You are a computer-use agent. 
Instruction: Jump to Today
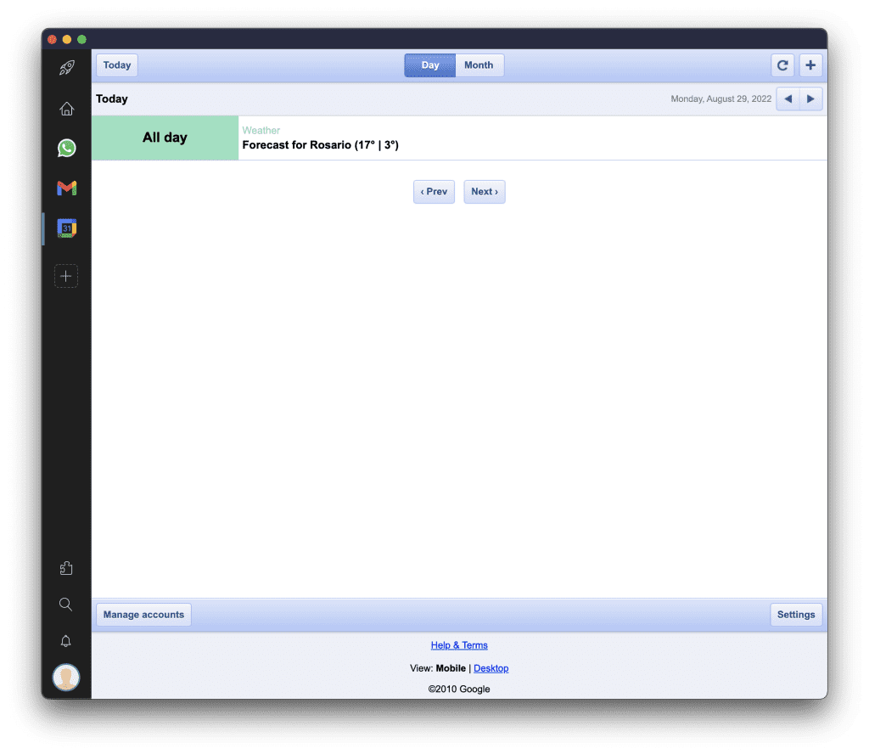click(x=116, y=65)
